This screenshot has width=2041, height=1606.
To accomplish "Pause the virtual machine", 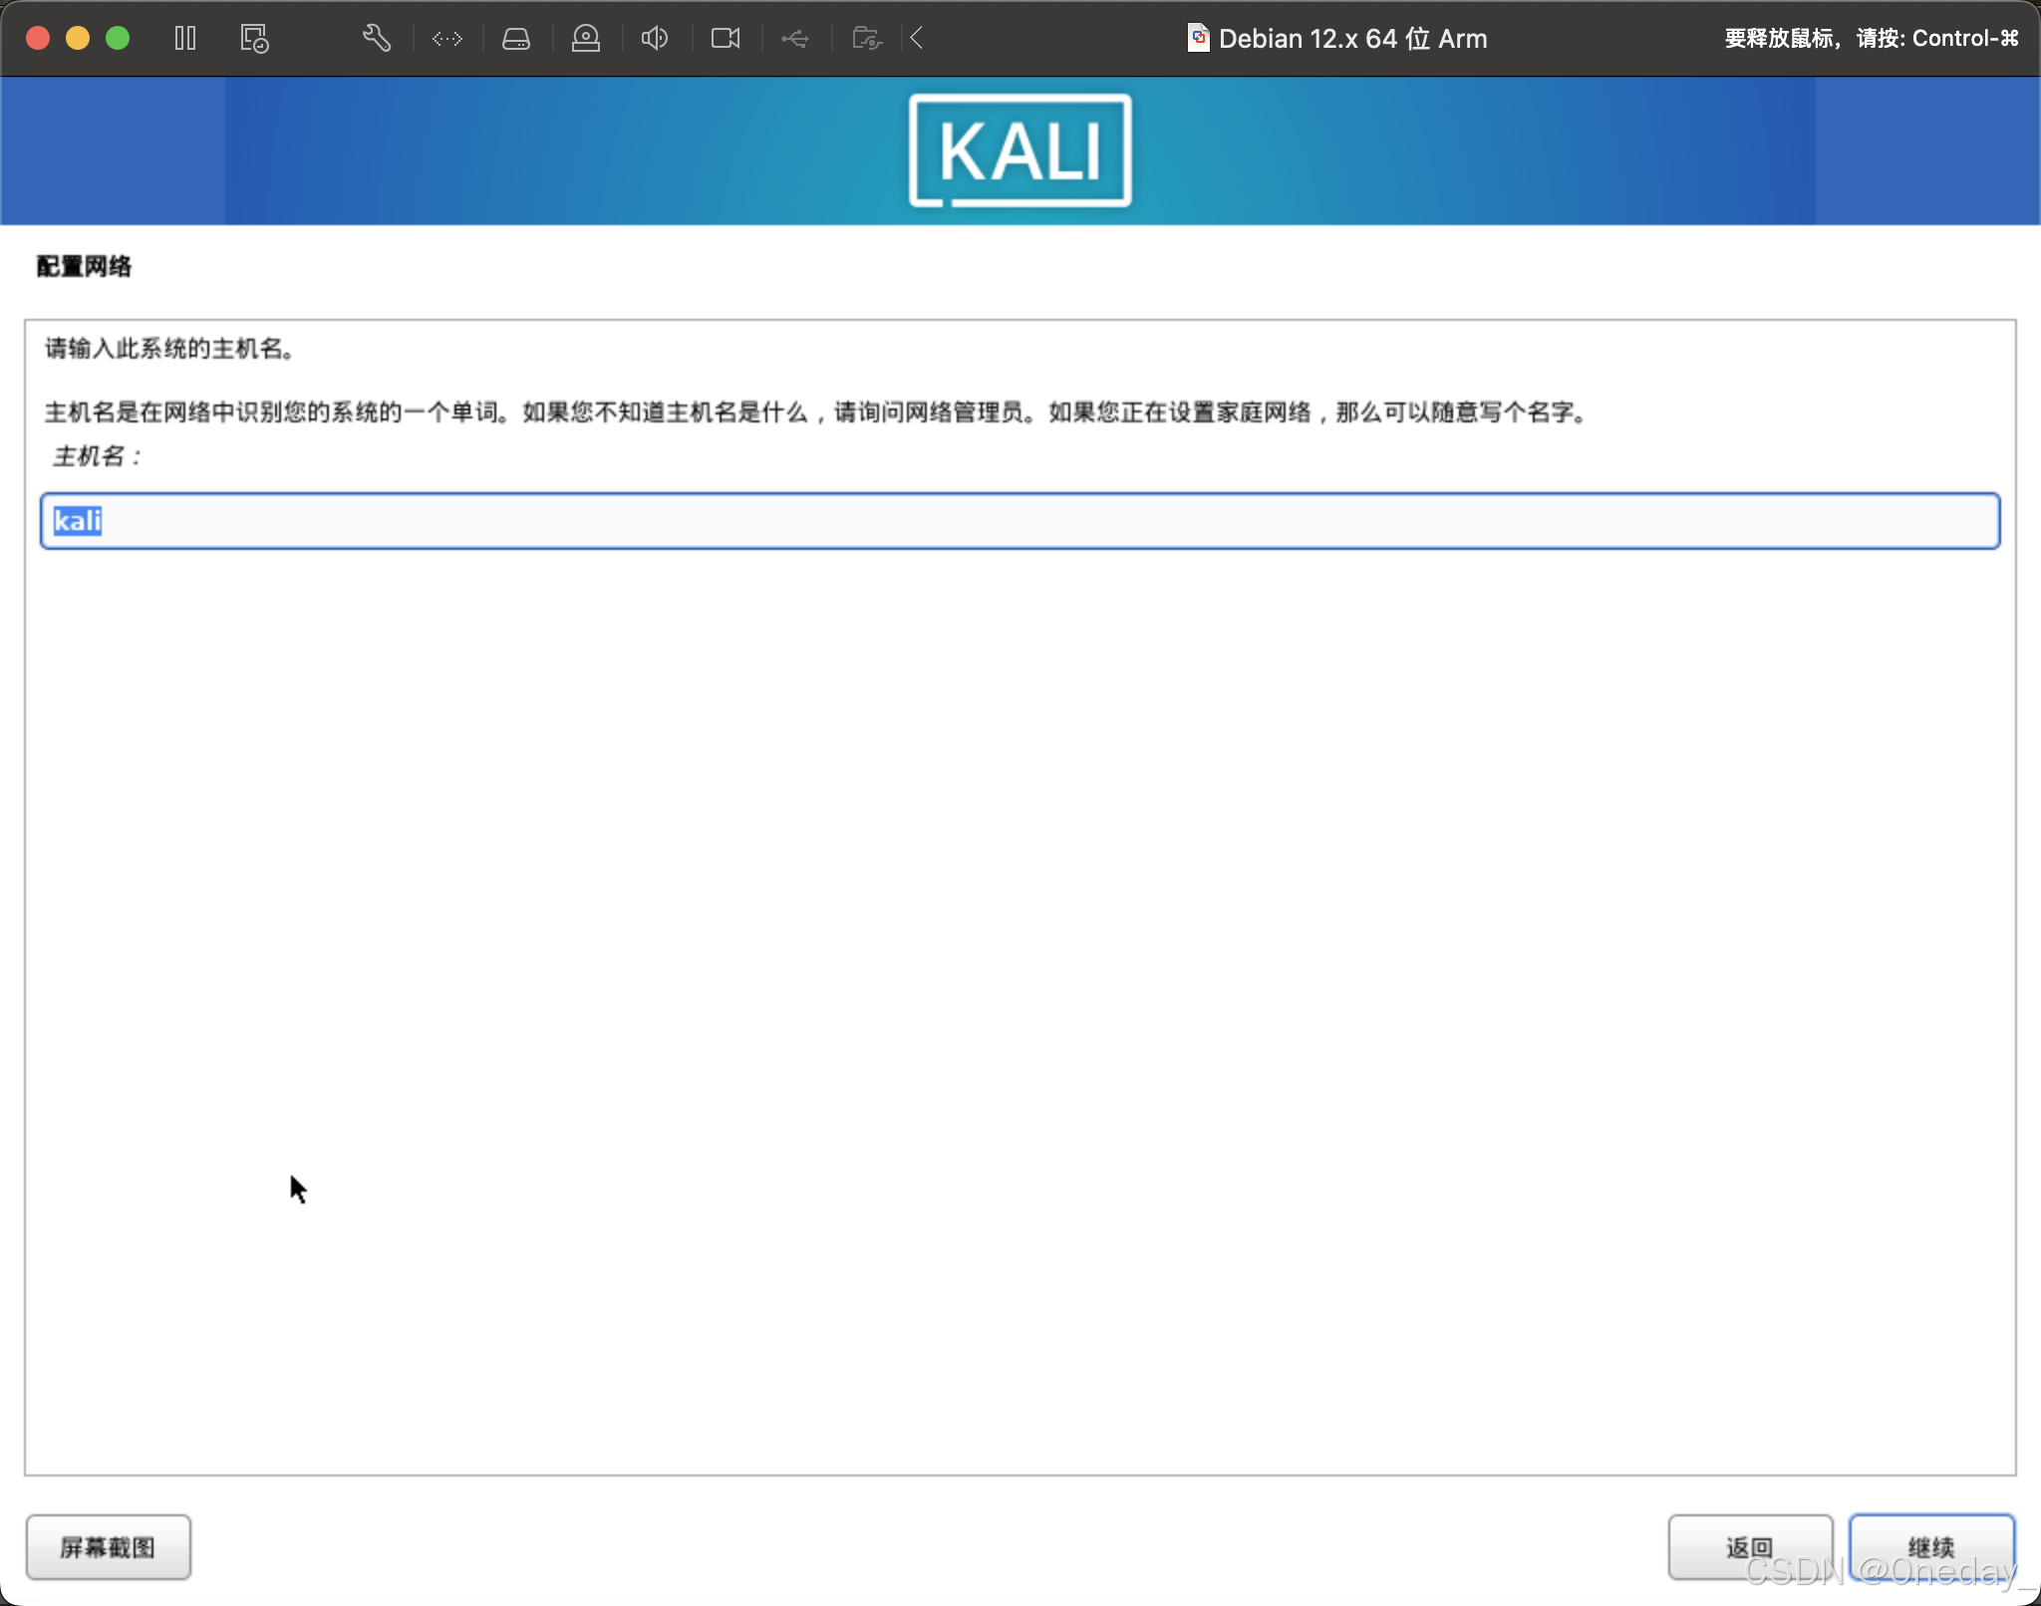I will 185,39.
